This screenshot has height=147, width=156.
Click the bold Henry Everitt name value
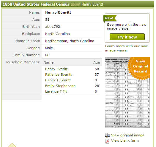58,12
